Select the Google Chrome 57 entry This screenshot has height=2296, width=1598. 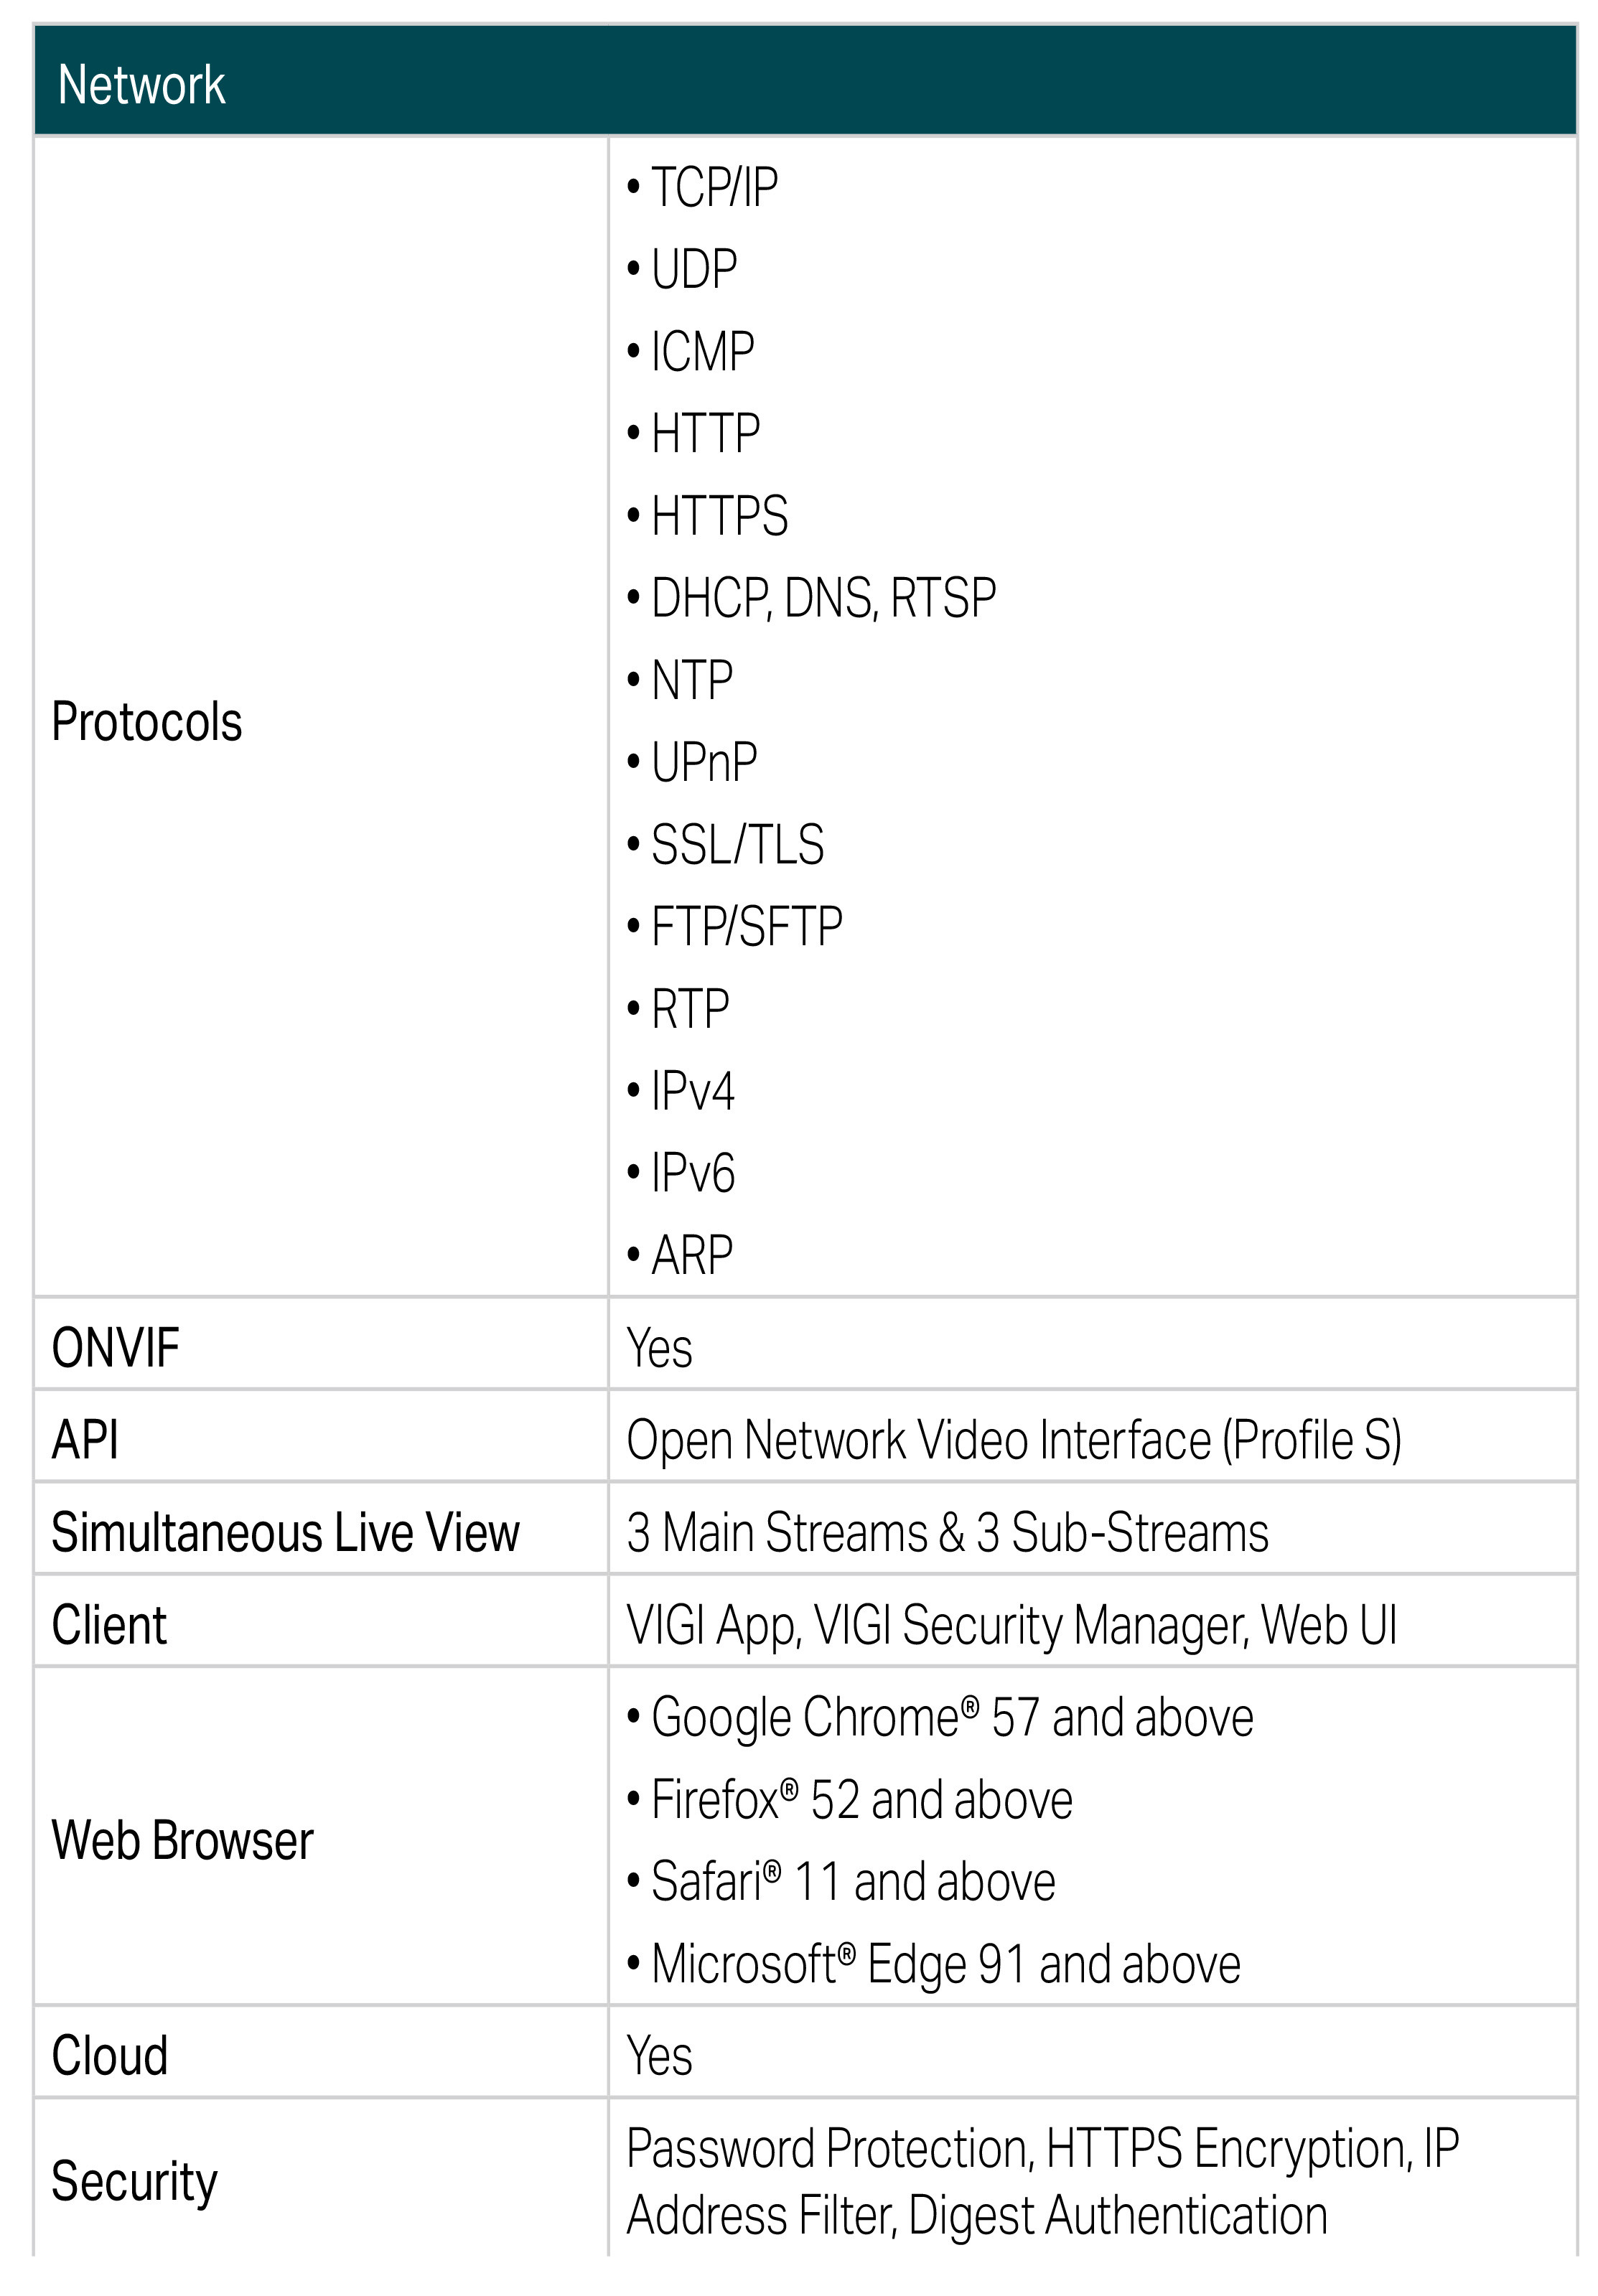click(951, 1717)
